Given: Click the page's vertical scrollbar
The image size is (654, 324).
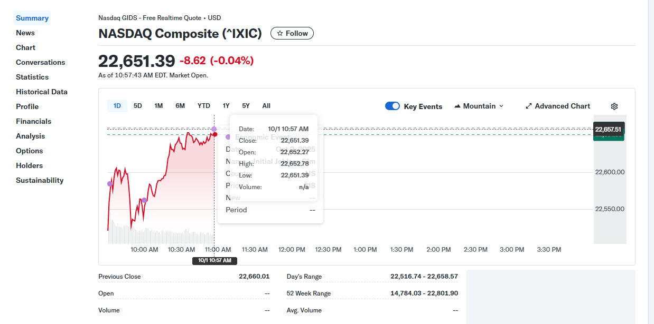Looking at the screenshot, I should click(651, 158).
